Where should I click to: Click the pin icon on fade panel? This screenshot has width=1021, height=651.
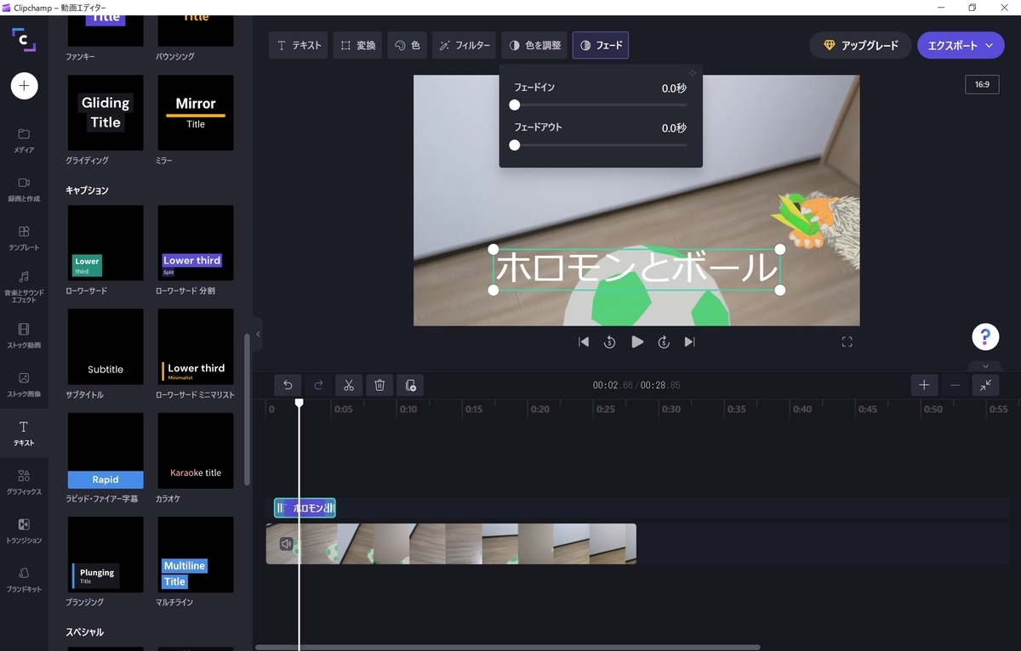693,74
